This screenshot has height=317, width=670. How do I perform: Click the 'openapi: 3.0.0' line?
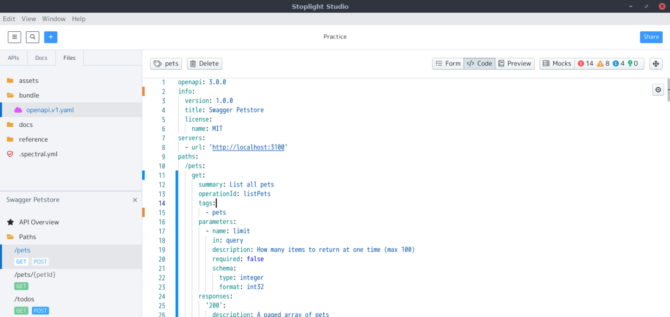coord(202,82)
